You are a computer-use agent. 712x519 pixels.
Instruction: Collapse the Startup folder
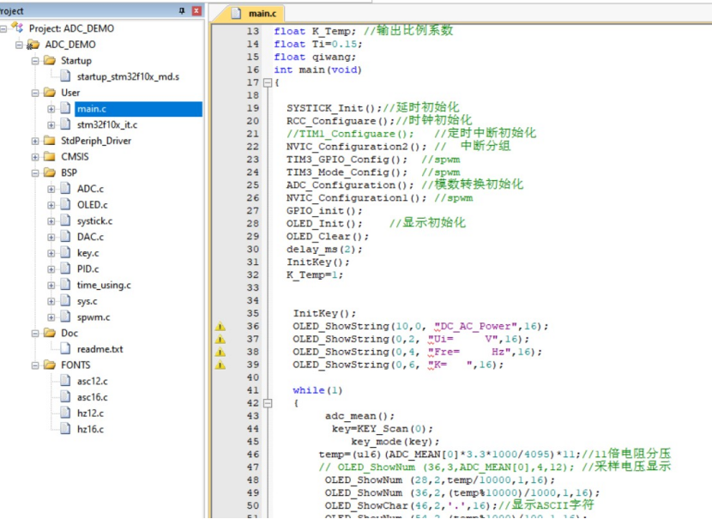point(35,61)
